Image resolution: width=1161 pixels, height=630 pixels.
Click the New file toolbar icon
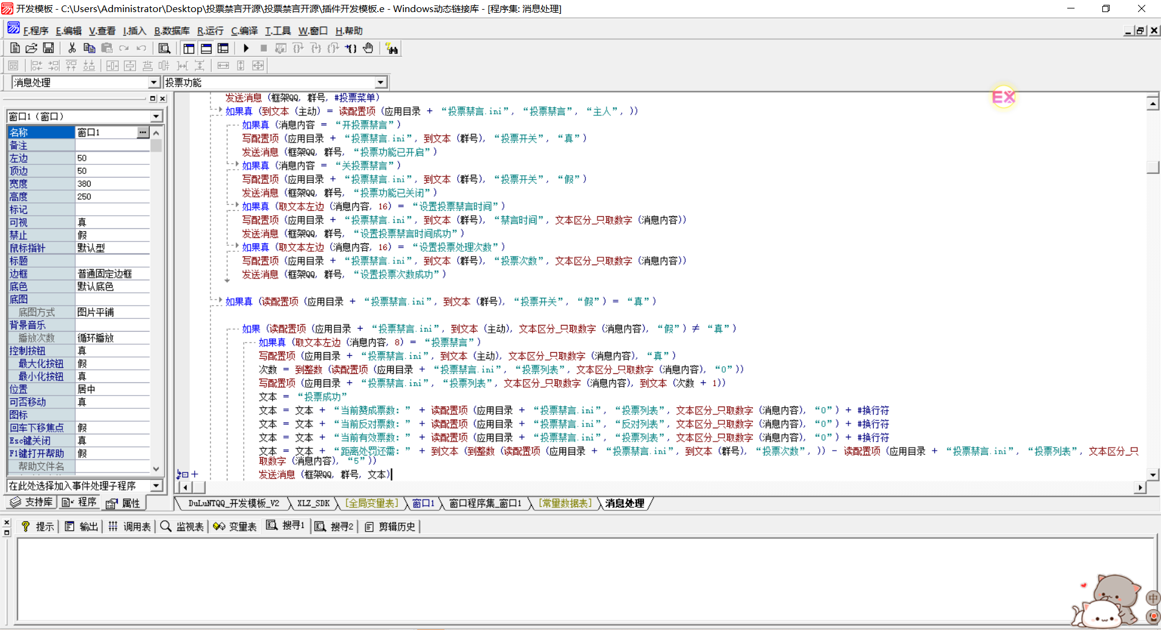[15, 48]
